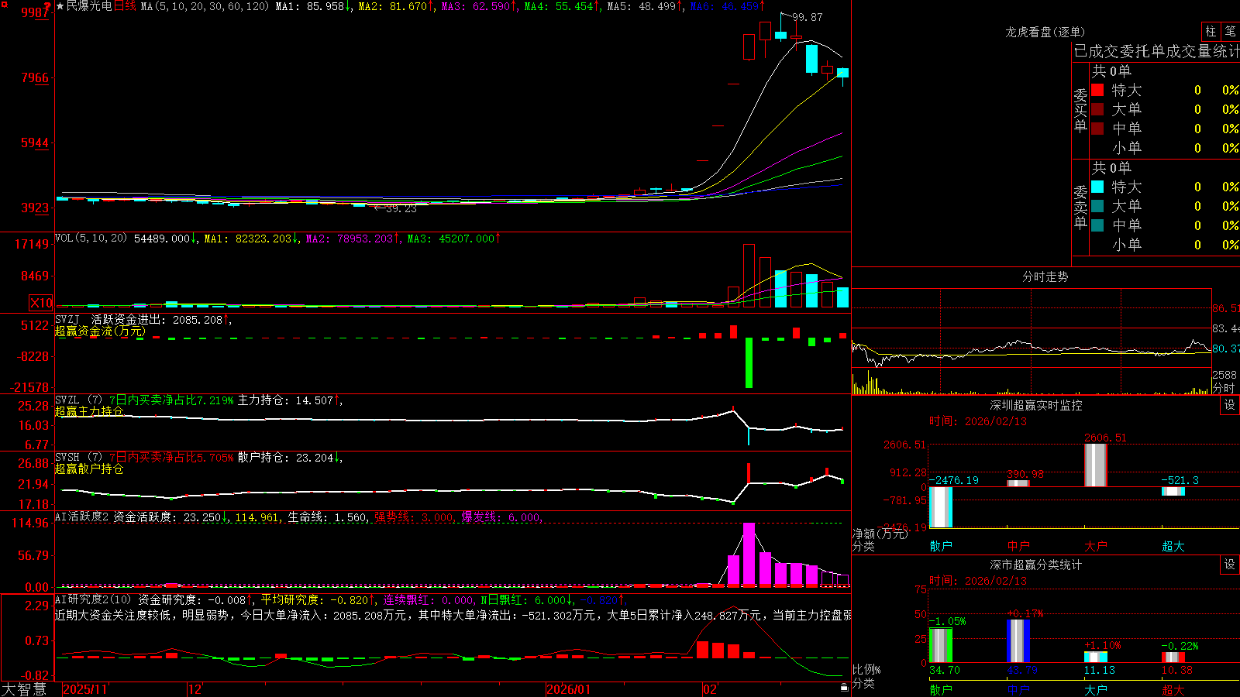Click the 超大 bar showing -521.3

point(1173,491)
